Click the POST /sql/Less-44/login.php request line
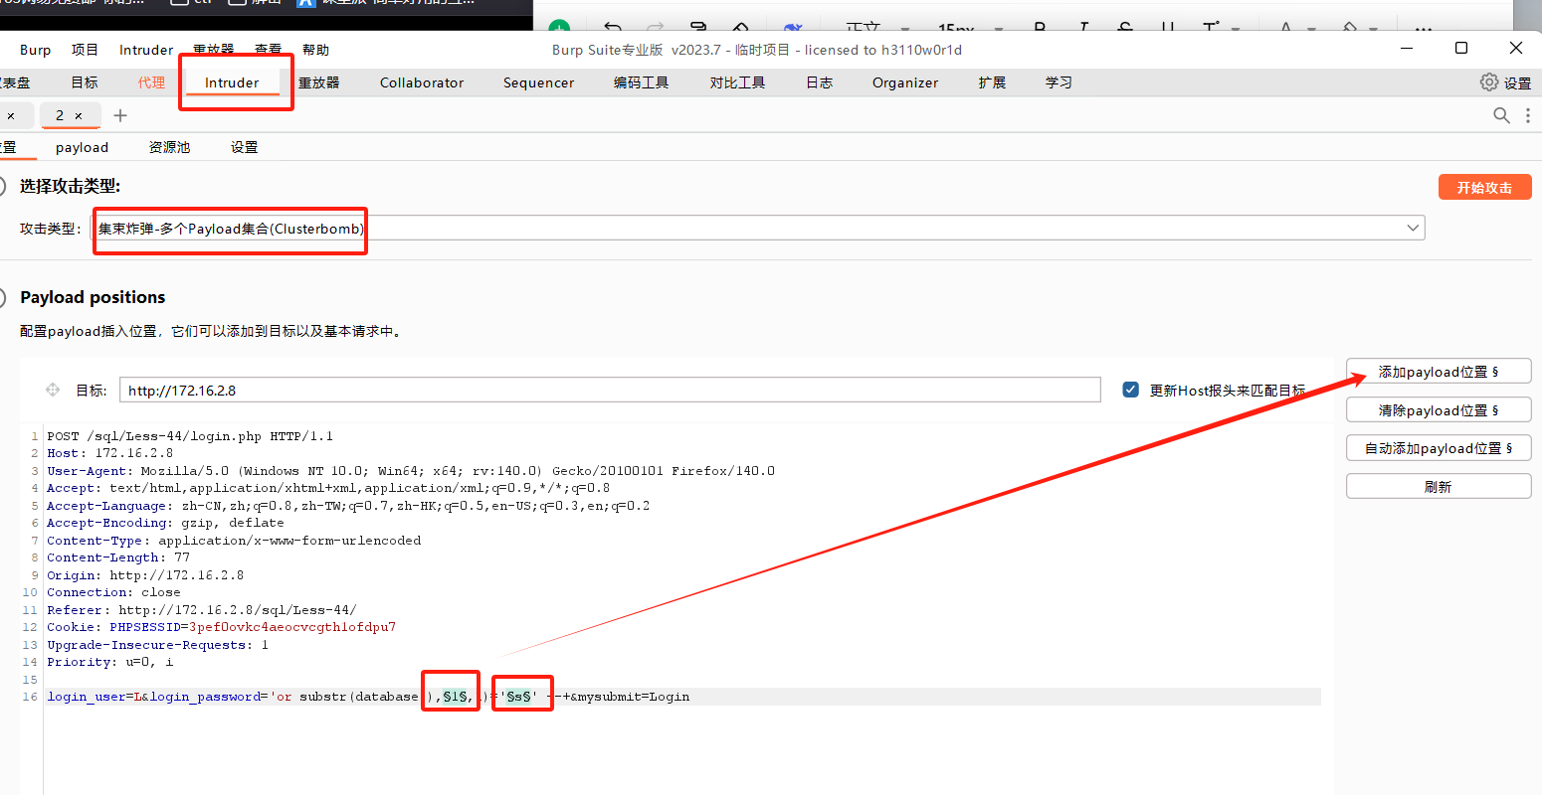This screenshot has width=1542, height=795. 190,436
